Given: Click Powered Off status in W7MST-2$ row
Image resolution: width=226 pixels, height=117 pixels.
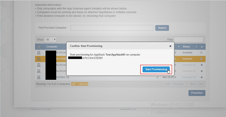Looking at the screenshot, I should coord(189,77).
